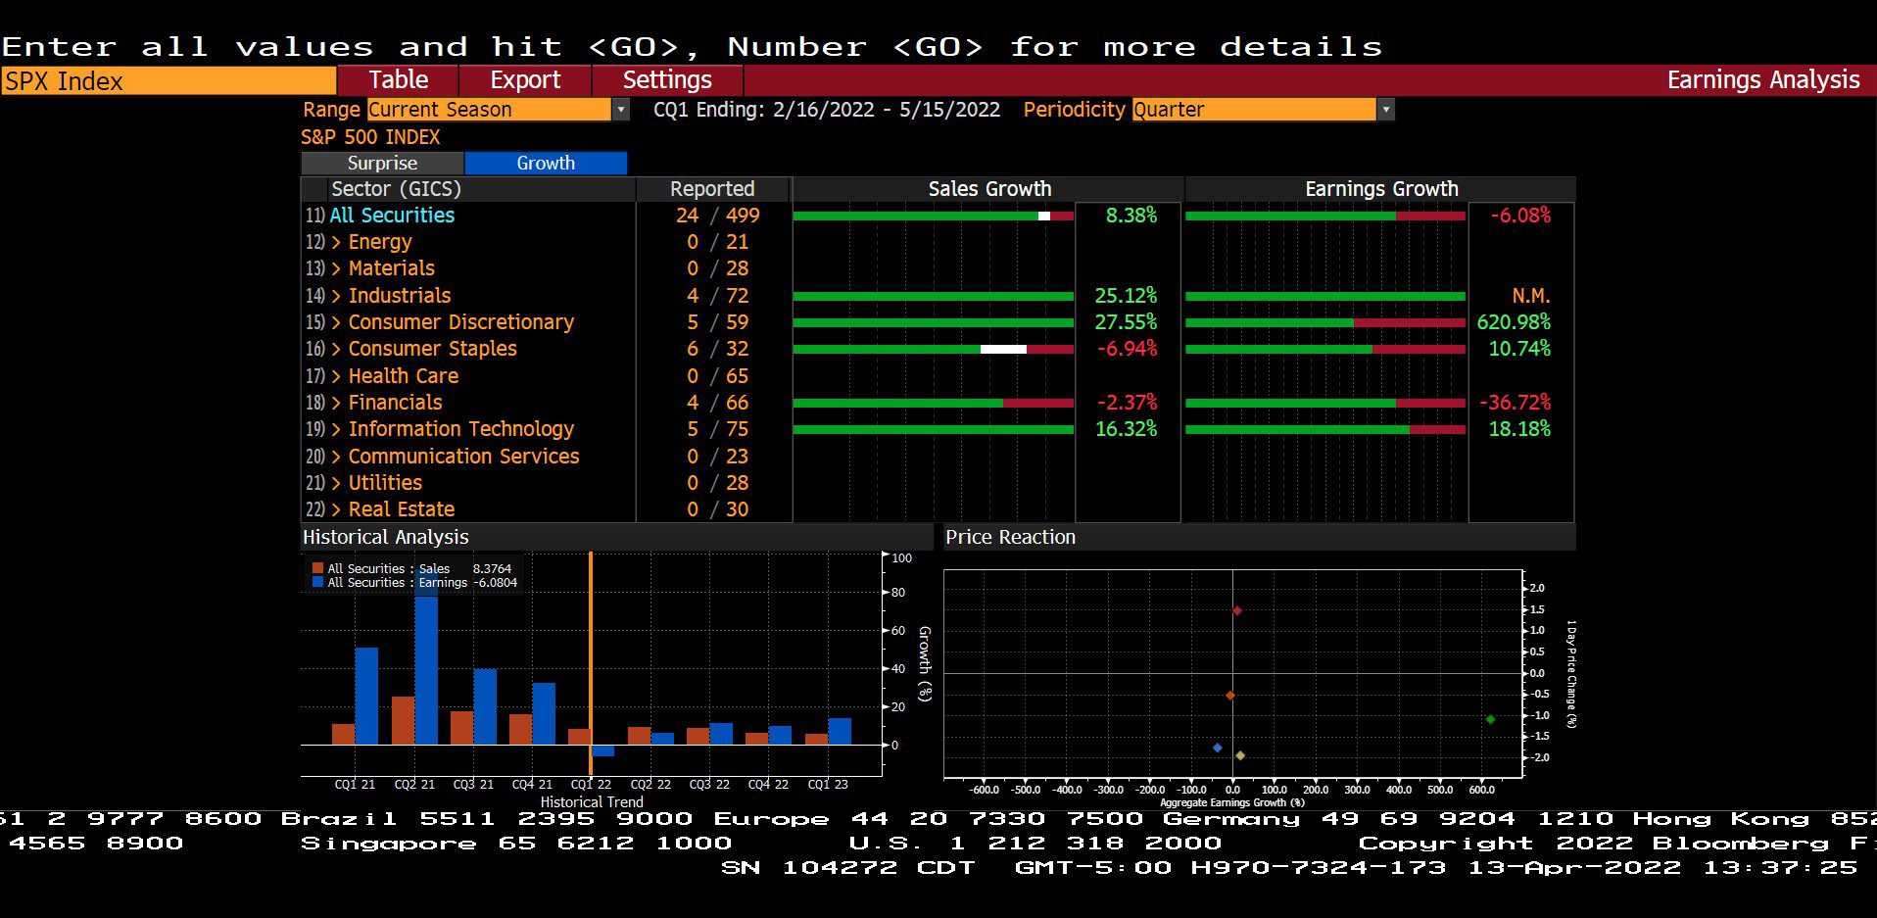Click the CQ1 23 axis label

tap(828, 785)
